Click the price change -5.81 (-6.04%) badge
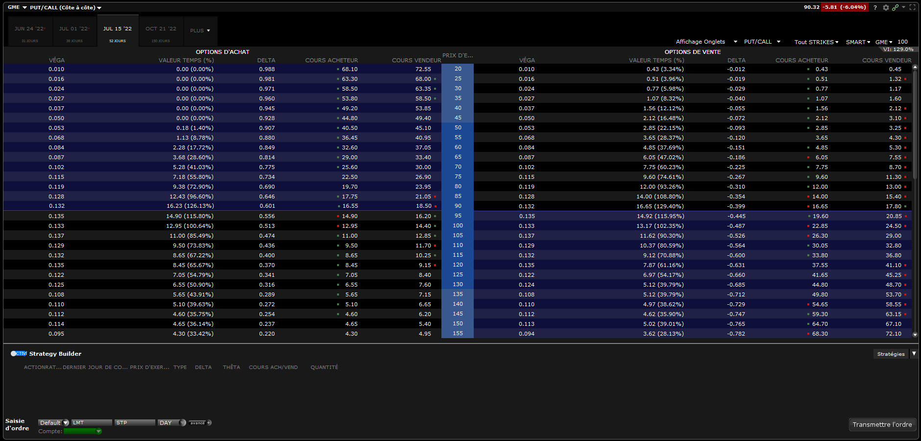The height and width of the screenshot is (441, 921). [x=845, y=7]
